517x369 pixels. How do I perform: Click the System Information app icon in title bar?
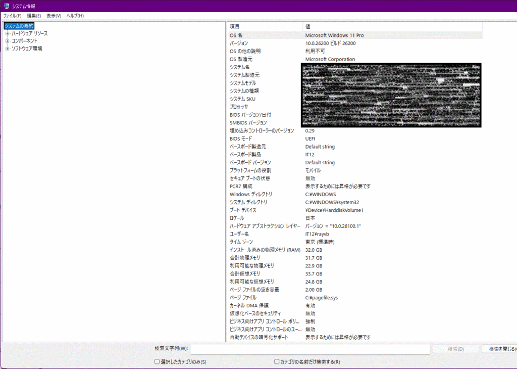click(x=6, y=6)
